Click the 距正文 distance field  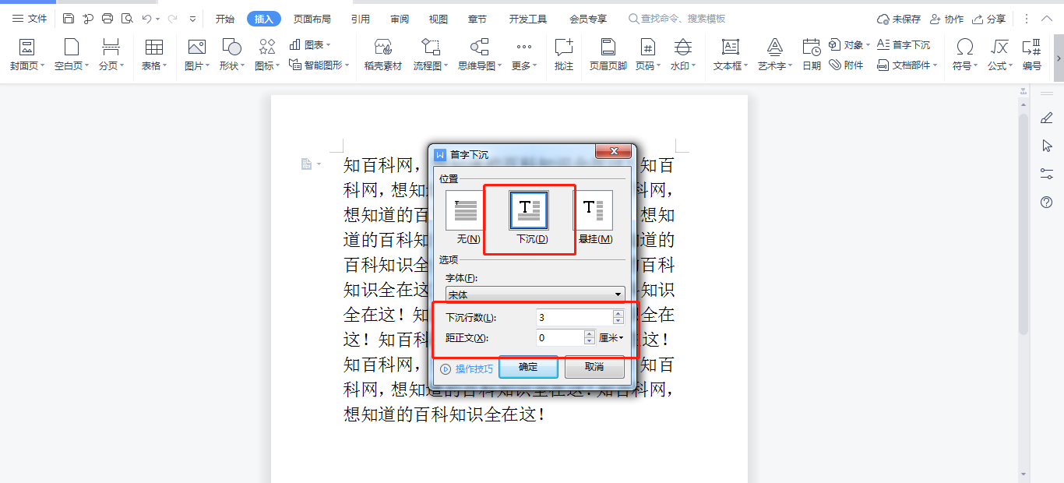pos(559,338)
